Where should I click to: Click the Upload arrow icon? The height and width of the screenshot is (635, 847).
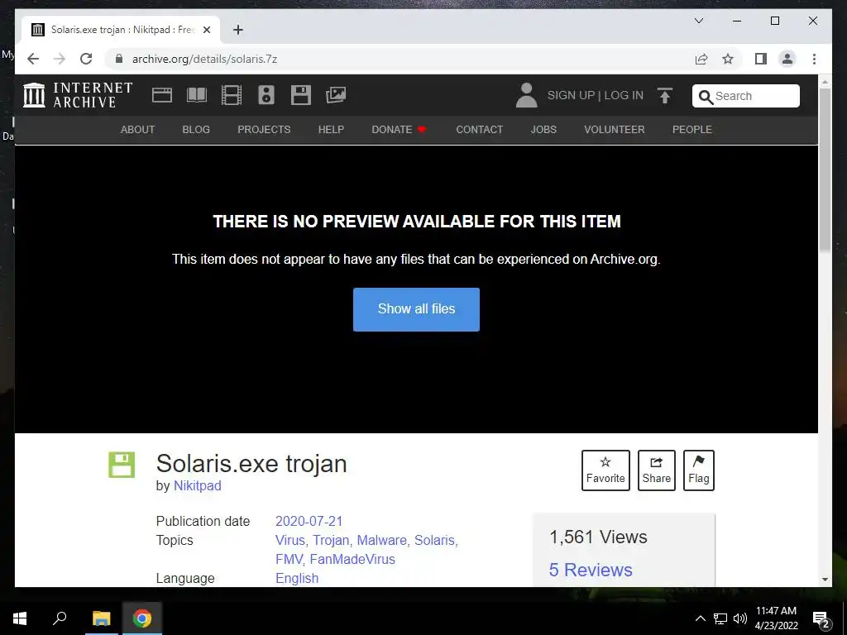[665, 96]
